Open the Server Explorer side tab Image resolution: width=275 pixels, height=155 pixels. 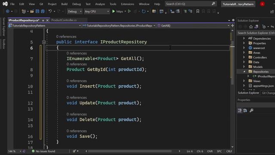[4, 27]
